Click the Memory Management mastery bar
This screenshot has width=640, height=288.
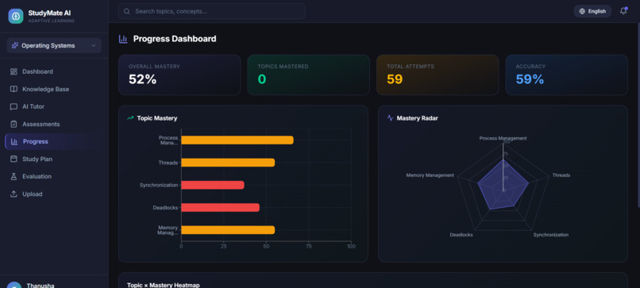tap(228, 230)
